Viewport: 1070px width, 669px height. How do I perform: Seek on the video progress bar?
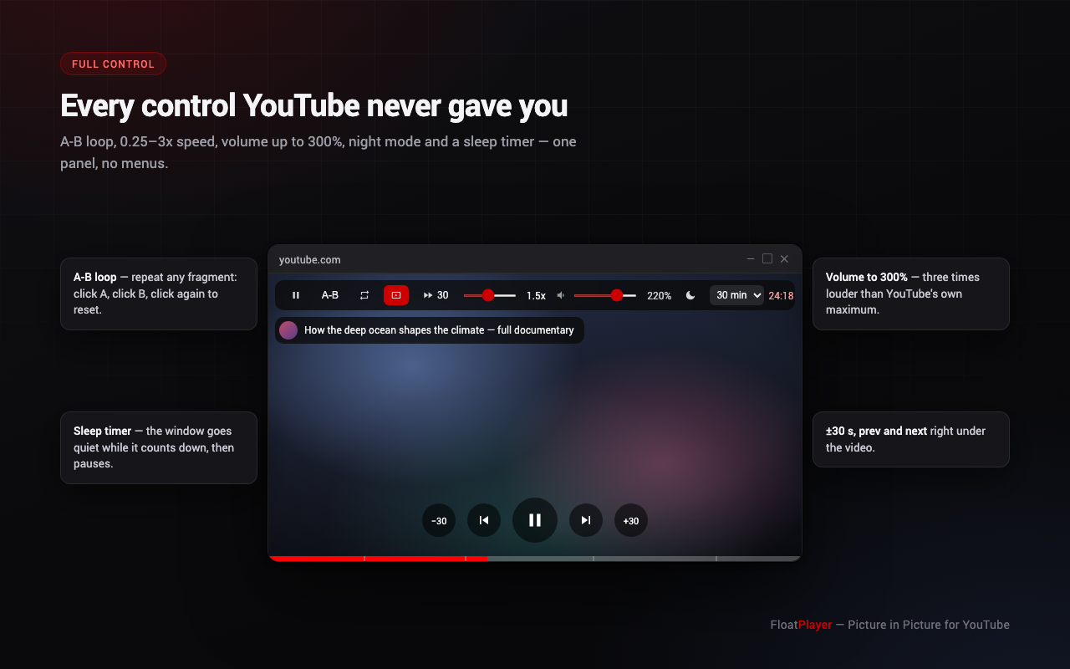pyautogui.click(x=535, y=558)
